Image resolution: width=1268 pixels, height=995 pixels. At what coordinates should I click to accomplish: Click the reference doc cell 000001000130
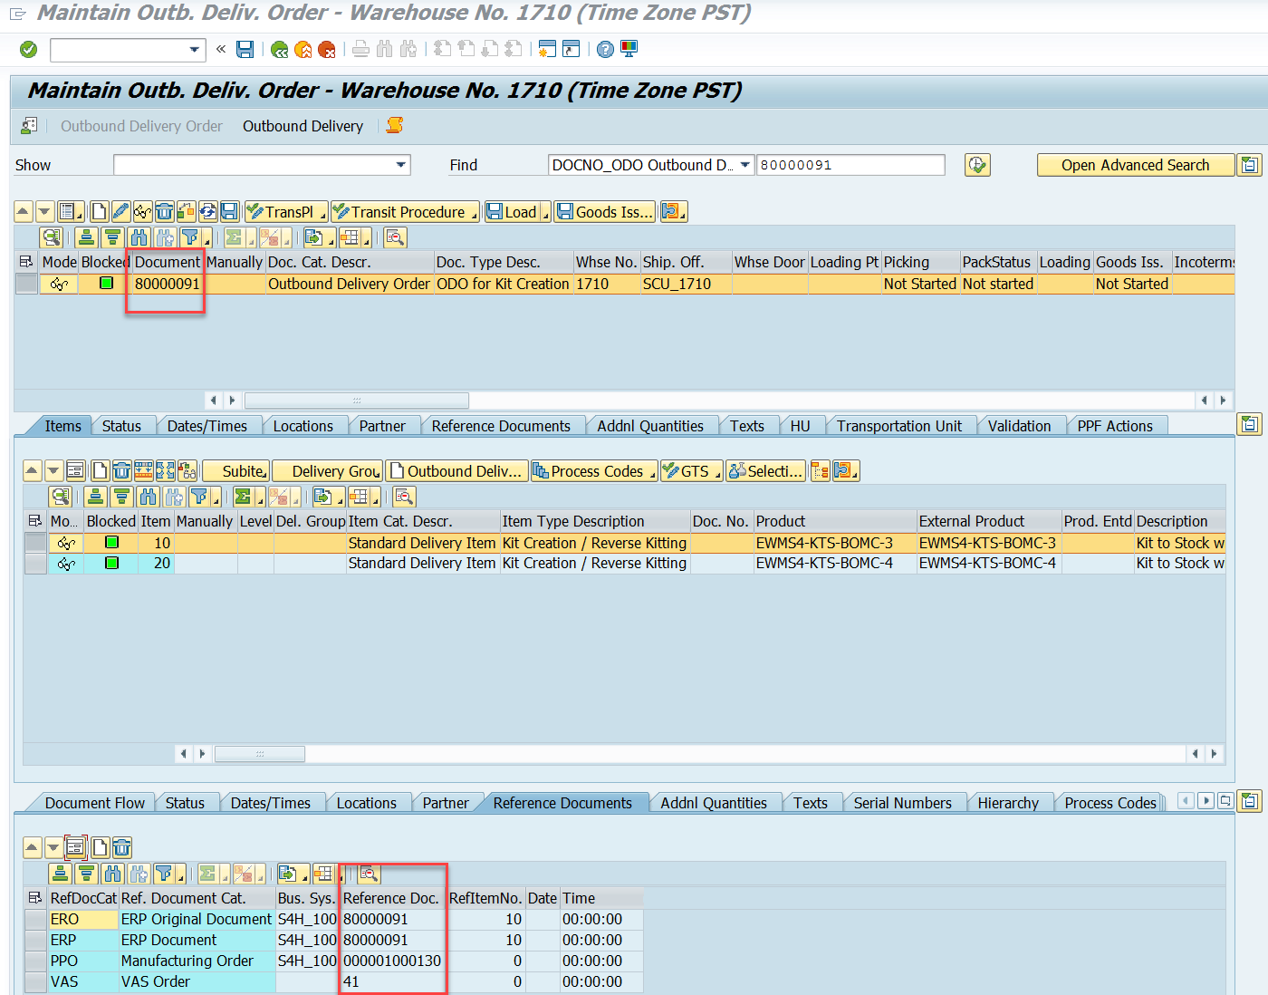(392, 961)
